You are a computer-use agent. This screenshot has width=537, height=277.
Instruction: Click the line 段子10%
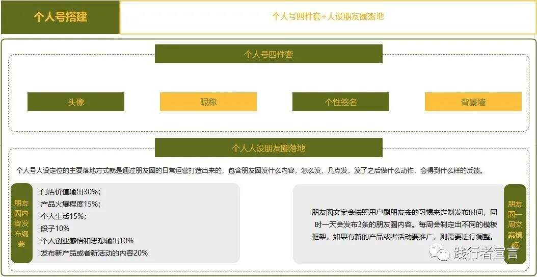click(x=54, y=229)
